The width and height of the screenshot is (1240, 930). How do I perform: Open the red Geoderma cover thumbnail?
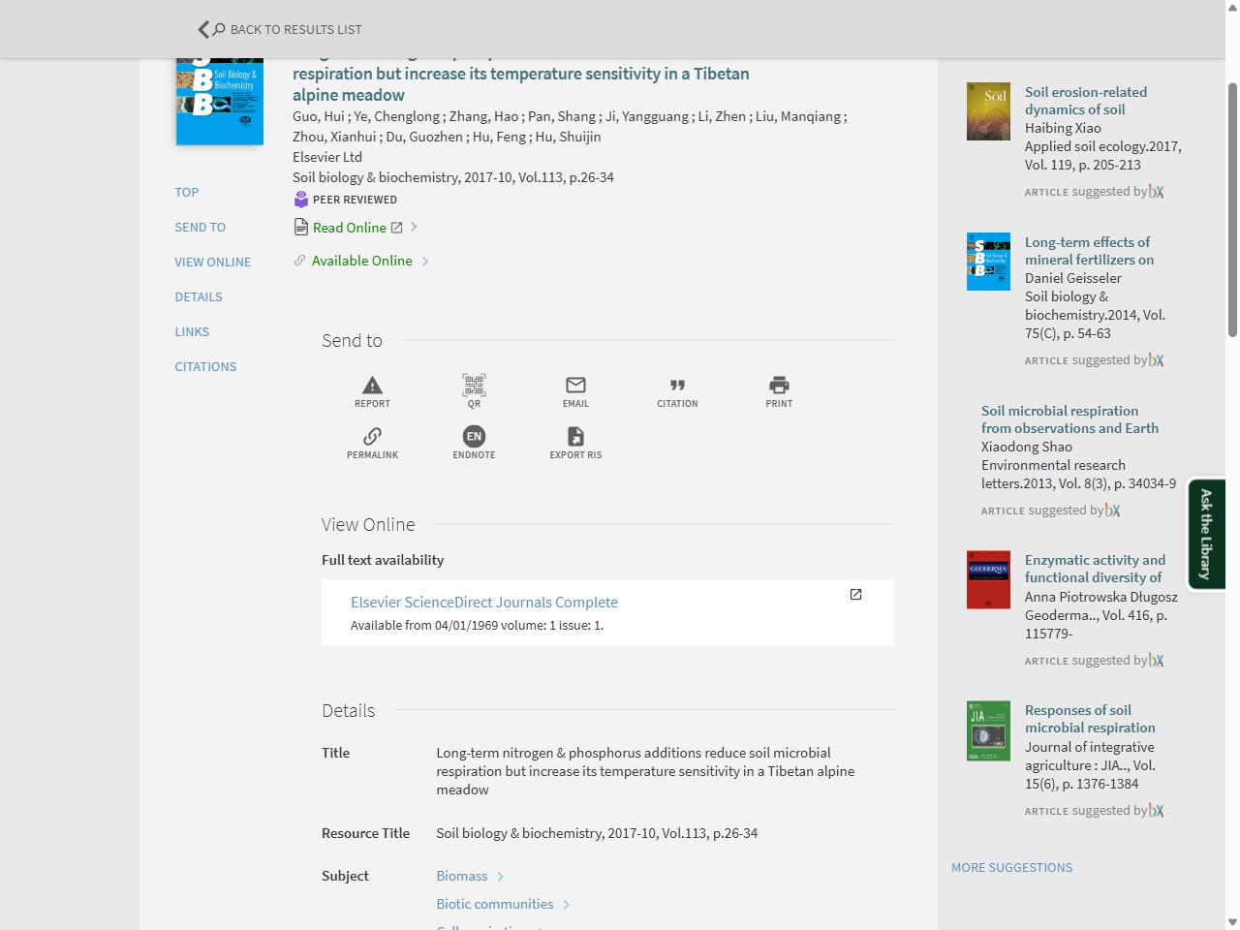[x=988, y=579]
